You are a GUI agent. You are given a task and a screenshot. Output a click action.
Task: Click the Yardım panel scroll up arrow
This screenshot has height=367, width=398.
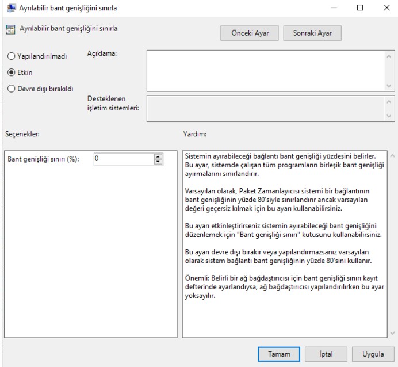pos(392,156)
